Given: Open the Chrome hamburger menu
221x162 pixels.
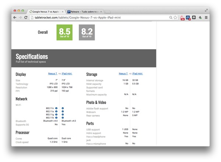Looking at the screenshot, I should (x=206, y=17).
